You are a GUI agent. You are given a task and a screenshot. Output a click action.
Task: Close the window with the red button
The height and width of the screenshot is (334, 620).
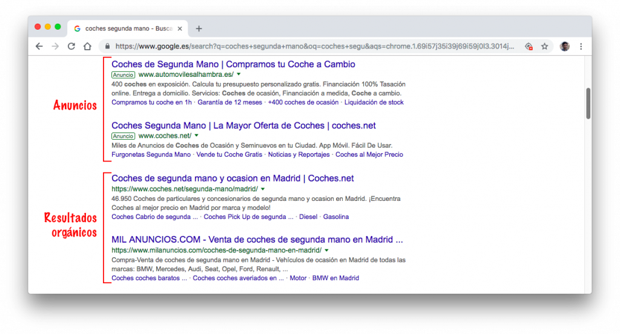point(38,27)
